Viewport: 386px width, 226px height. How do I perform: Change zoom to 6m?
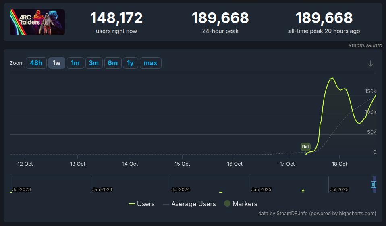(113, 63)
